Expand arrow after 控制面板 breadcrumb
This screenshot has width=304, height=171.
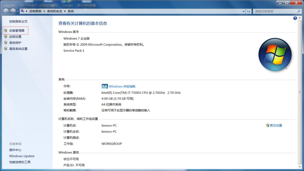(x=45, y=11)
